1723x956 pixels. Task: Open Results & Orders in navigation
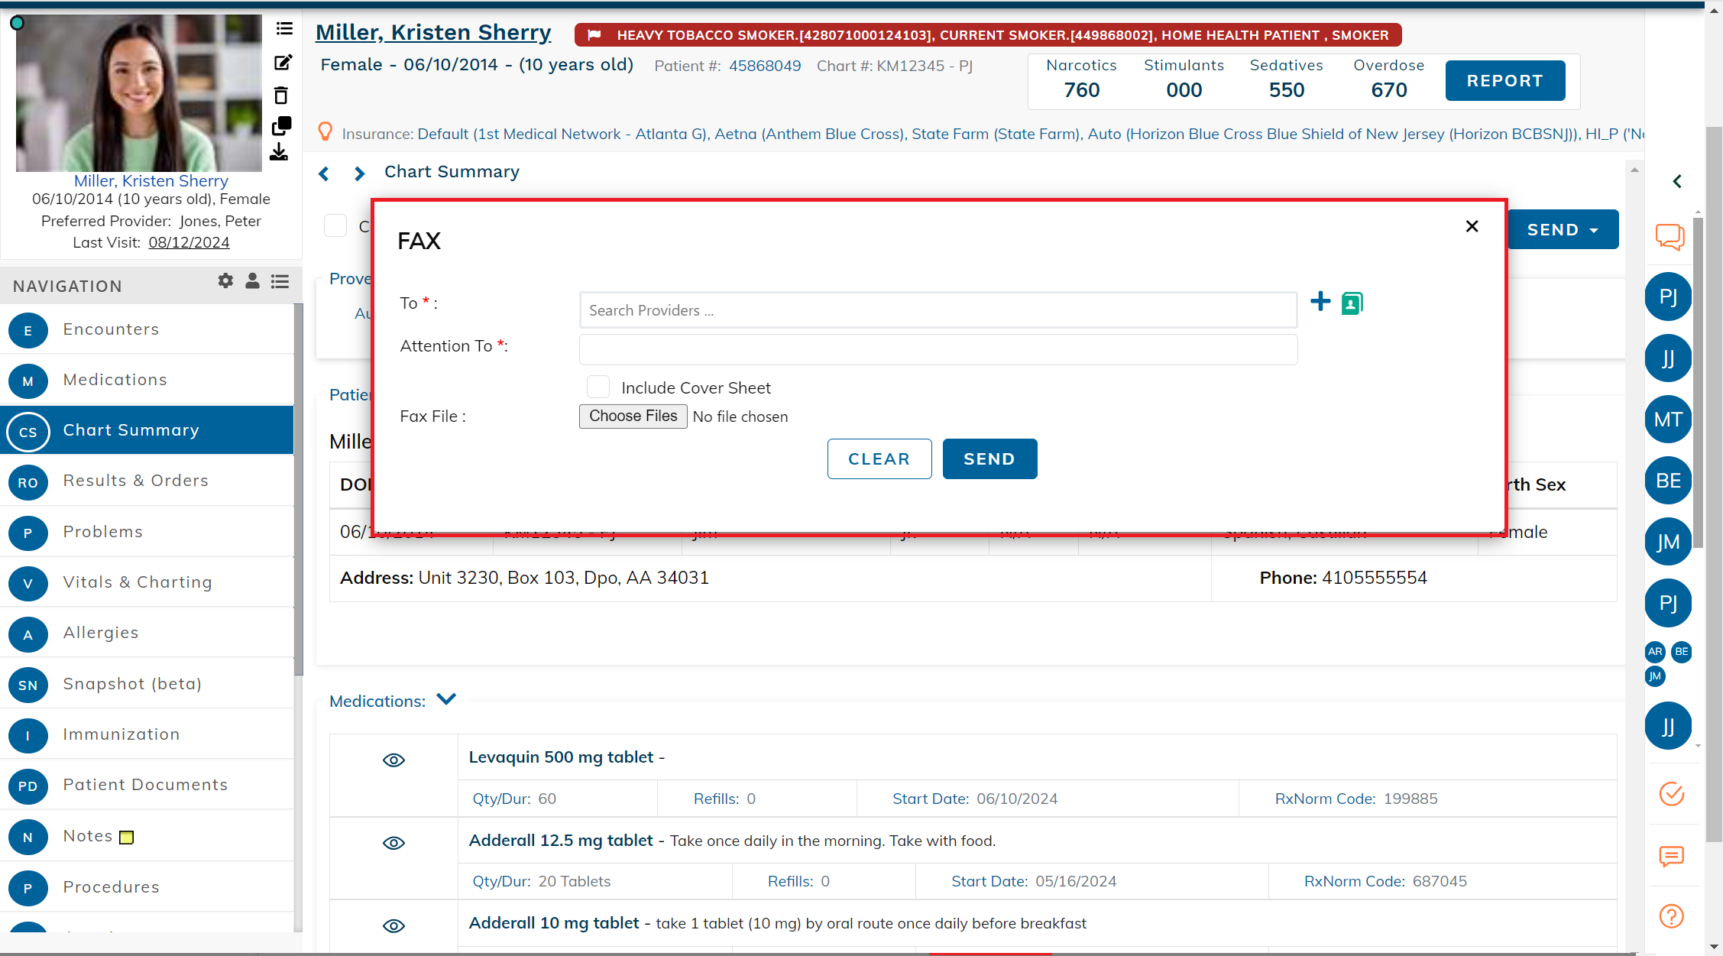coord(135,481)
